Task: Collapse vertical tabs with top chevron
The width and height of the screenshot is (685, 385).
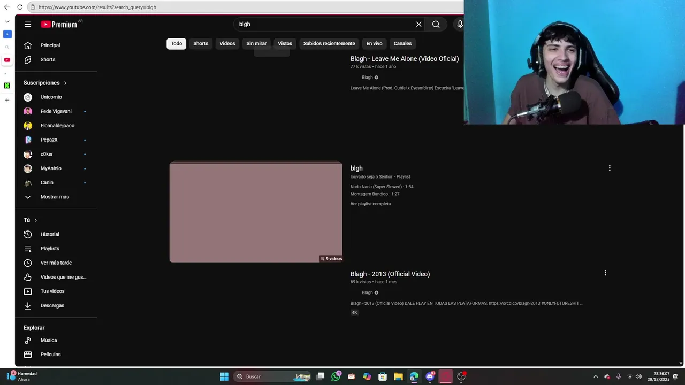Action: pyautogui.click(x=7, y=21)
